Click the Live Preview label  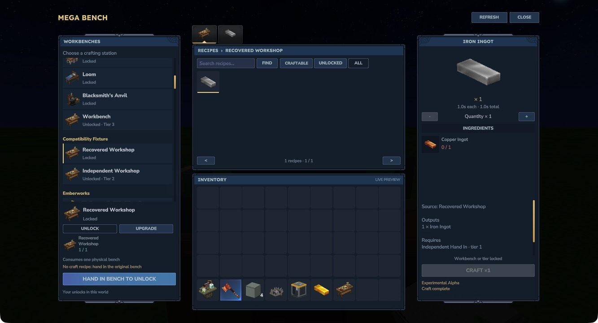click(388, 180)
